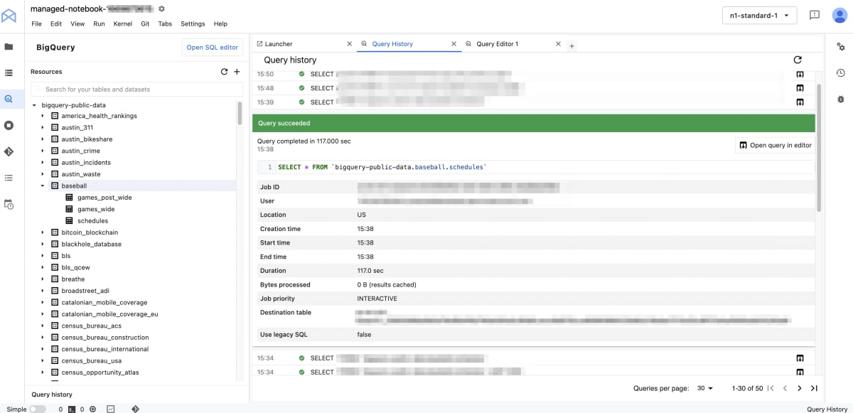Open the 15:50 query in editor icon
853x413 pixels.
(800, 74)
